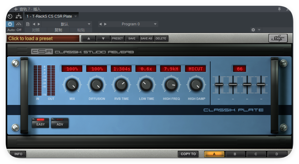Click the 1.304s reverb time display
Viewport: 299px width, 164px height.
point(121,69)
